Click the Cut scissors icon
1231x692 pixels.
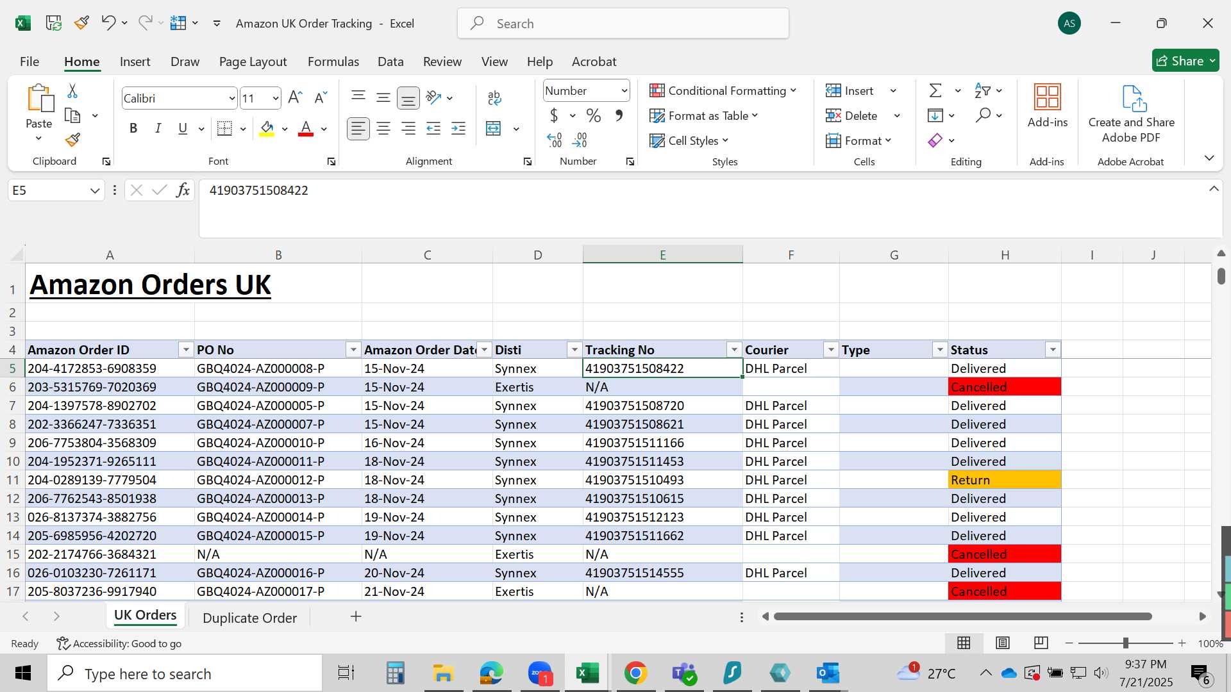(x=72, y=91)
